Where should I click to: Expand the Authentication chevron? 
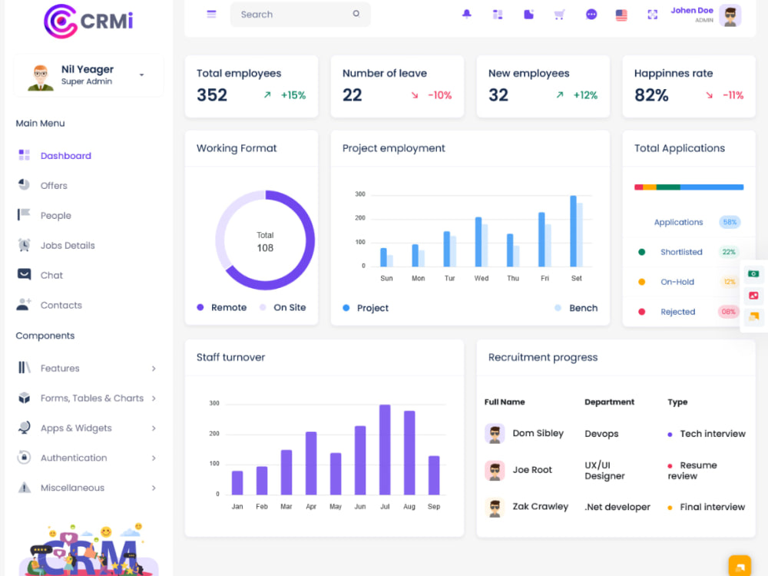coord(154,458)
